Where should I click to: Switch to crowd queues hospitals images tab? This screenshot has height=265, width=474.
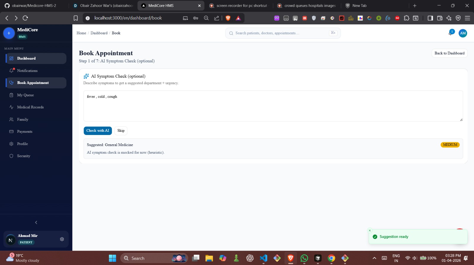point(307,6)
